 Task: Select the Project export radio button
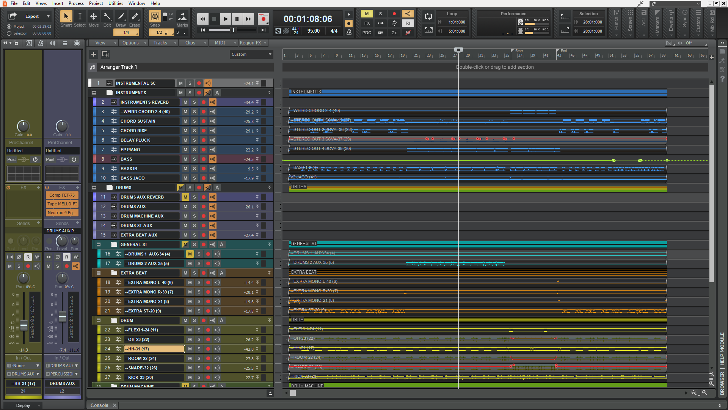pyautogui.click(x=9, y=27)
